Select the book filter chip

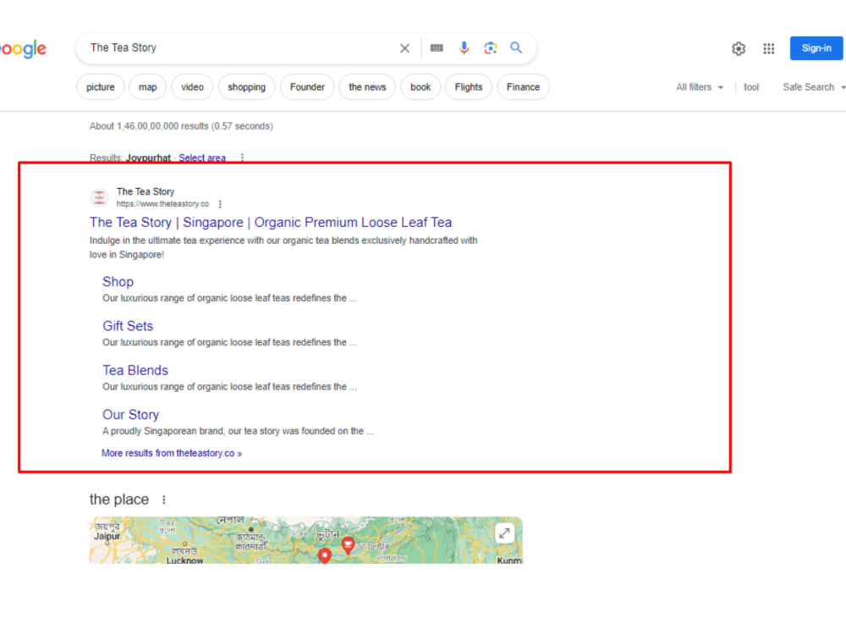(420, 87)
